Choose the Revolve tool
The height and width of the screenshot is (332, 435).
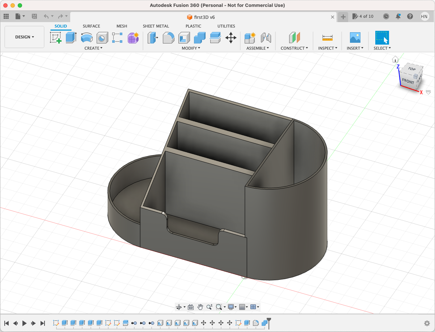click(x=86, y=38)
